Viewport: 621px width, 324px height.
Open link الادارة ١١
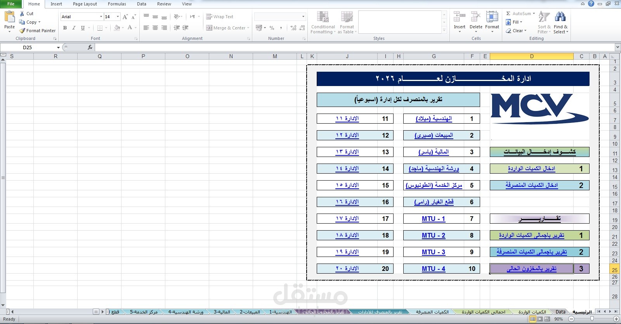pos(347,119)
